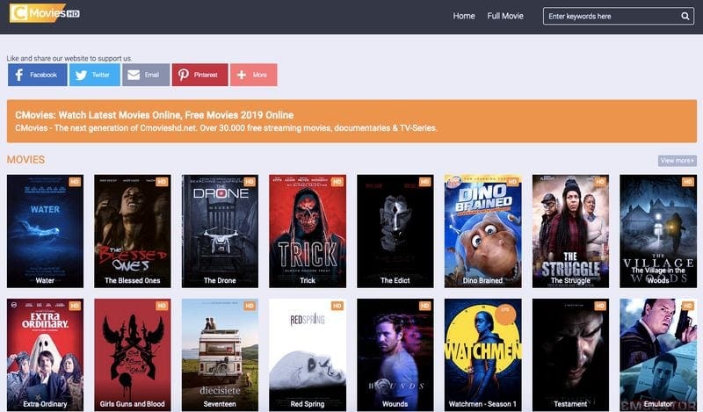The height and width of the screenshot is (412, 703).
Task: Share the site via Email
Action: pos(146,75)
